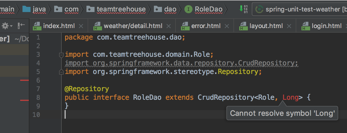Click the fold marker on line 5
Viewport: 347px width, 133px height.
click(x=61, y=71)
